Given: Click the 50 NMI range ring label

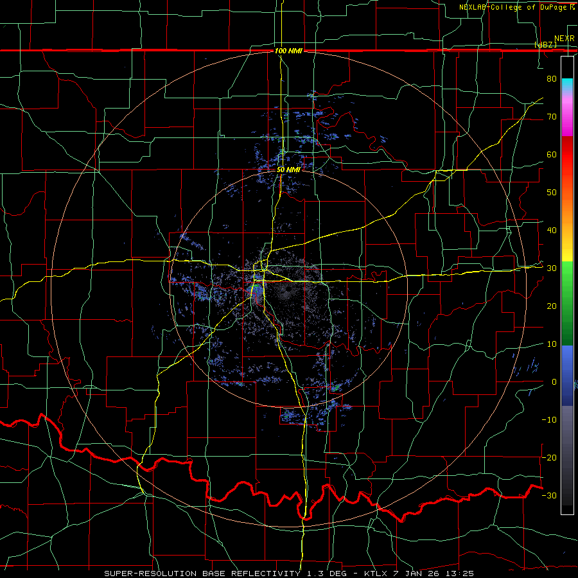Looking at the screenshot, I should tap(288, 170).
